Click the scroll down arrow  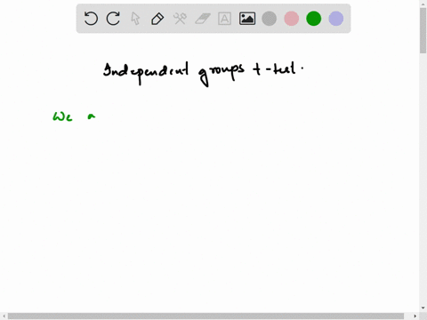(423, 308)
